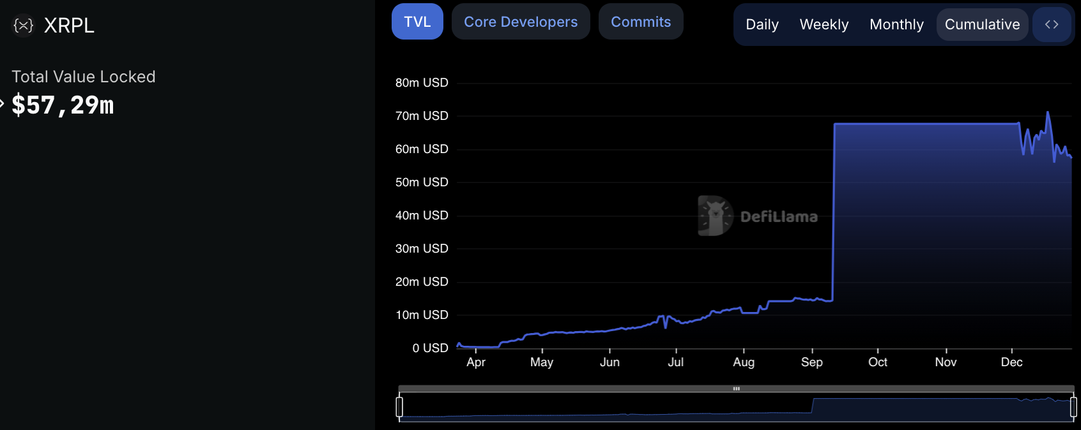Click the 20m USD axis label
This screenshot has width=1081, height=430.
click(422, 282)
